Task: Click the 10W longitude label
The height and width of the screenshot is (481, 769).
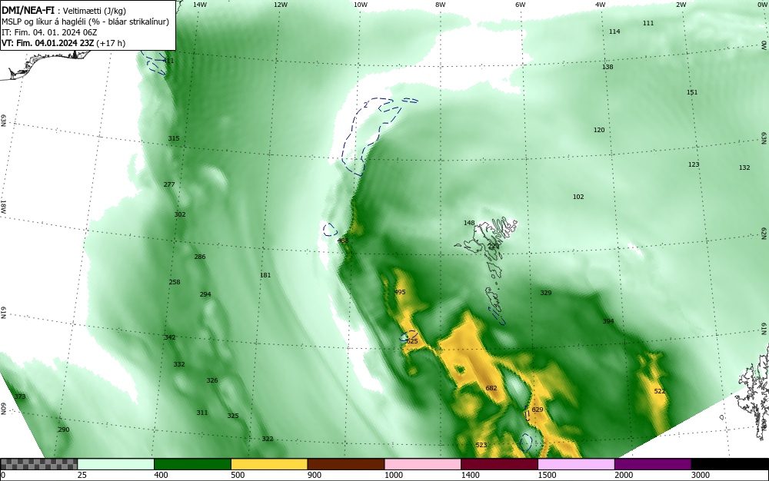Action: coord(361,5)
